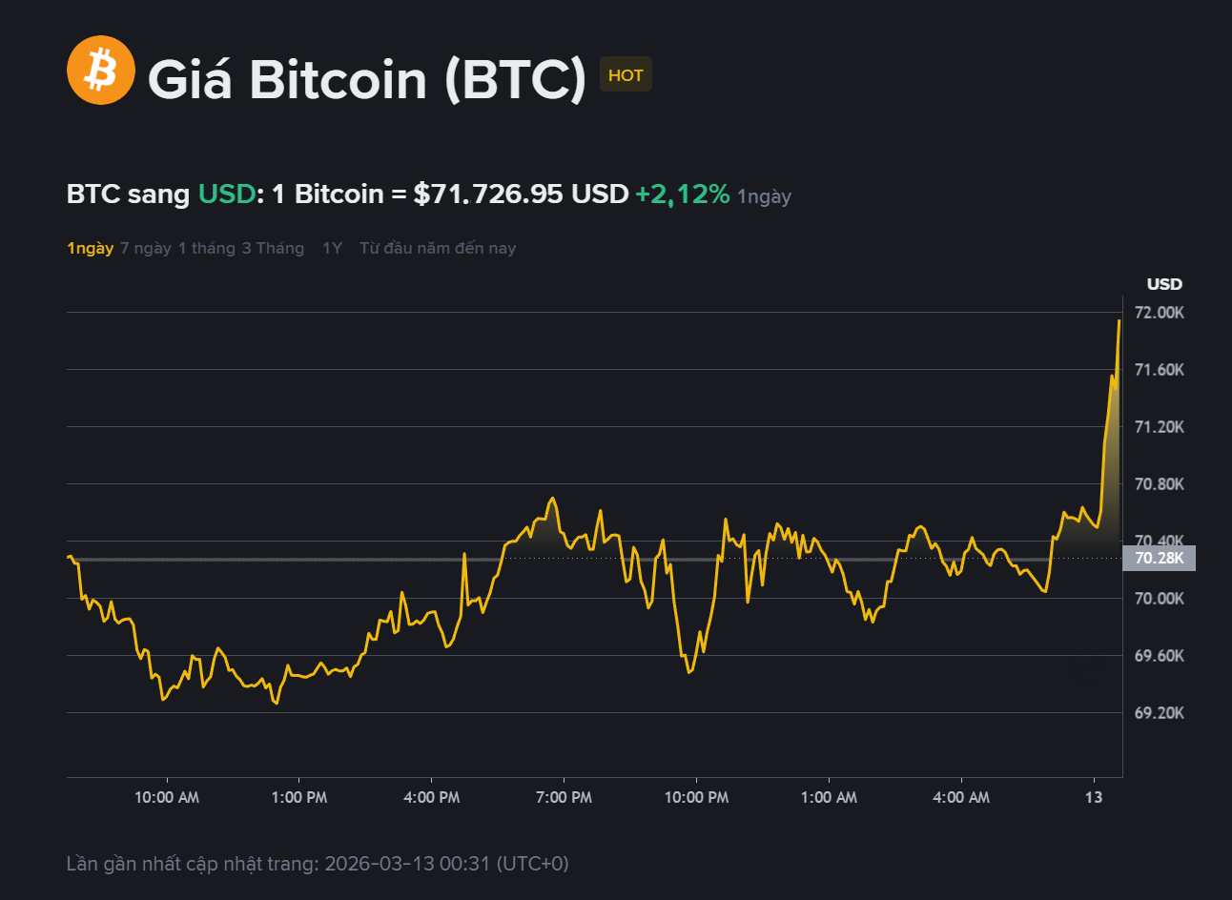Click the HOT badge next to the title
Screen dimensions: 1232x900
(625, 74)
